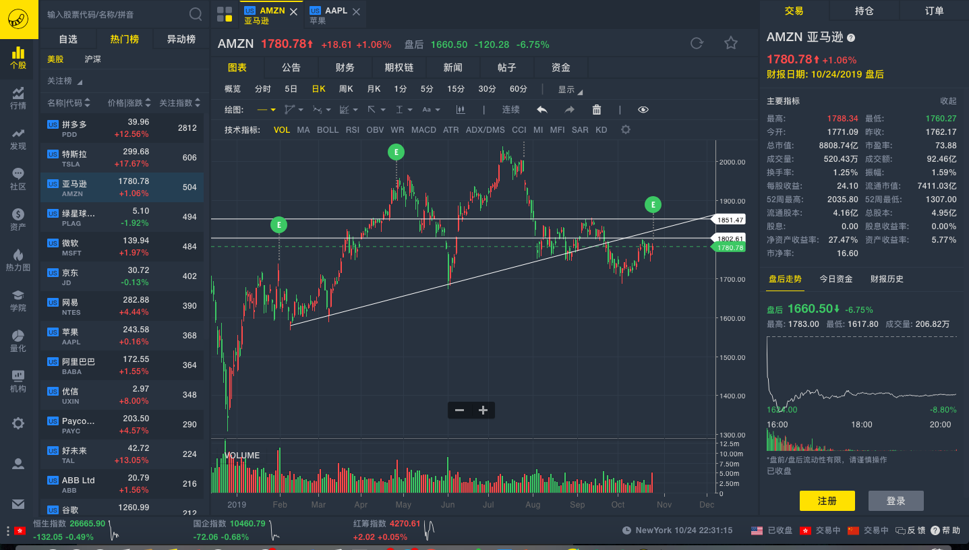Viewport: 969px width, 550px height.
Task: Open the arrow tool dropdown
Action: point(376,109)
